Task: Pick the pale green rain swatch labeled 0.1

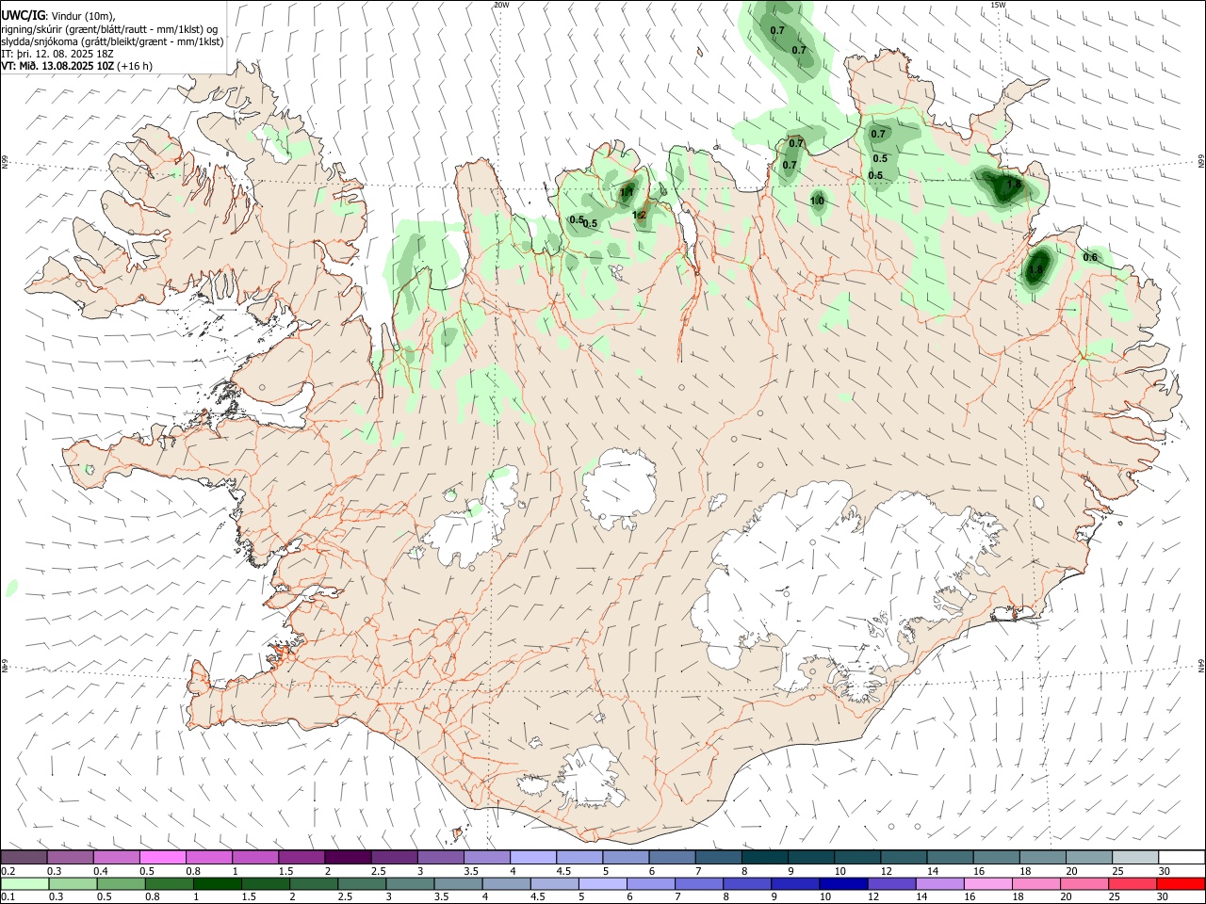Action: [24, 883]
